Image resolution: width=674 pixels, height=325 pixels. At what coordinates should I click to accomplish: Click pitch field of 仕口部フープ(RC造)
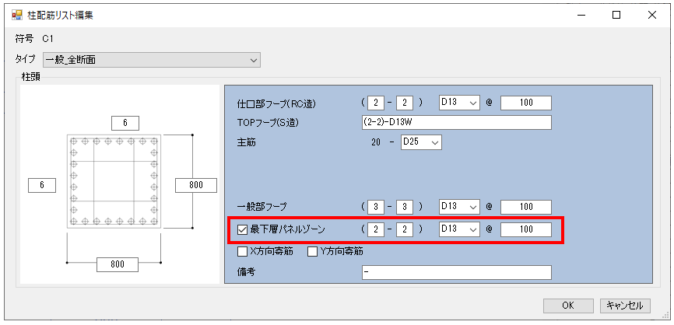click(526, 103)
